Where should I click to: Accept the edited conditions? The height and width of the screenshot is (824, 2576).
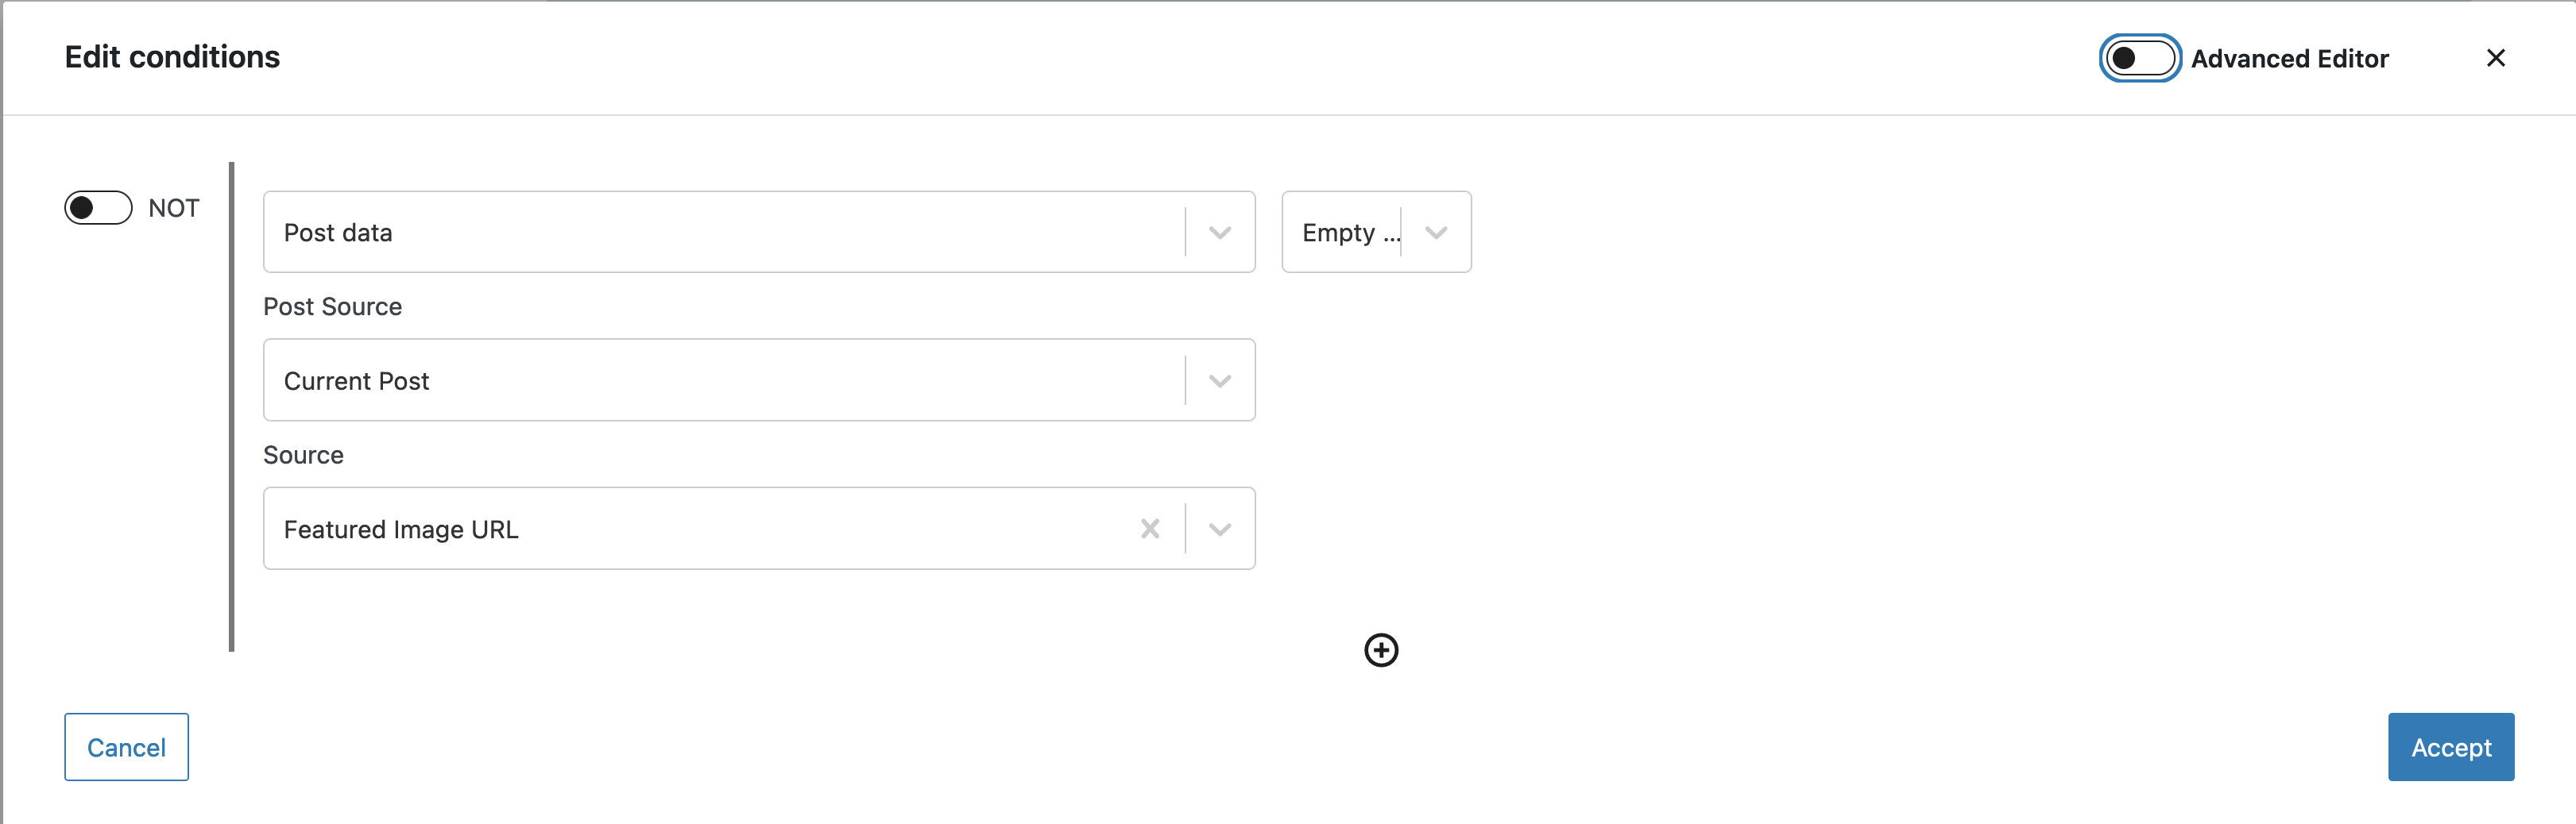coord(2450,747)
